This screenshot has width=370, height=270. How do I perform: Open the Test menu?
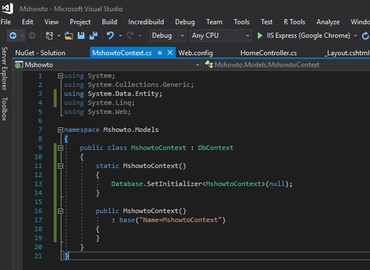point(267,22)
